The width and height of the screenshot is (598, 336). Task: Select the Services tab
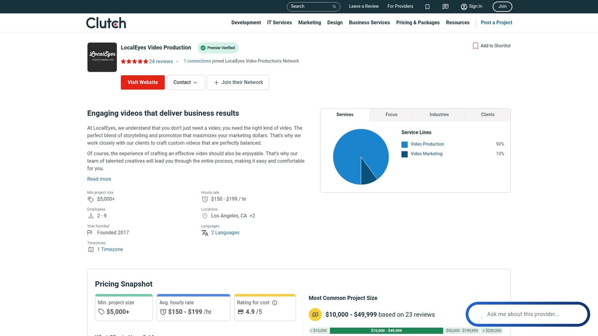click(x=345, y=114)
